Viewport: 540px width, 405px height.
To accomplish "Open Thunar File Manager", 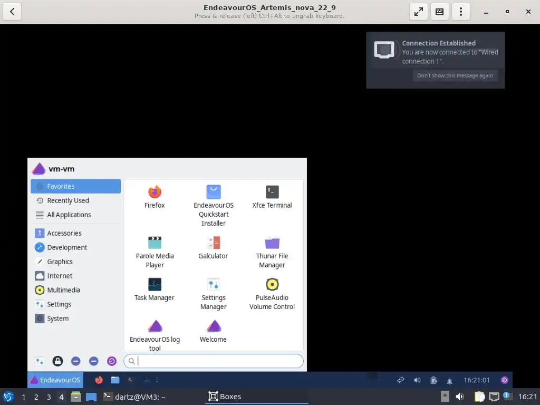I will (272, 252).
